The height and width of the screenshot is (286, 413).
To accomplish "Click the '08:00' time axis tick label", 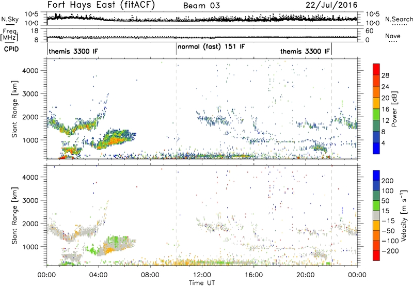I will 150,275.
